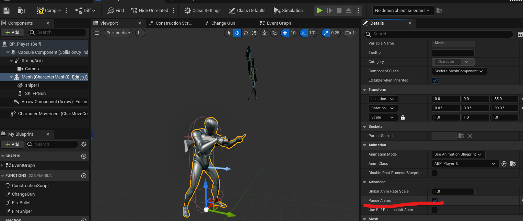Open the Diff dropdown
Image resolution: width=523 pixels, height=221 pixels.
(85, 11)
